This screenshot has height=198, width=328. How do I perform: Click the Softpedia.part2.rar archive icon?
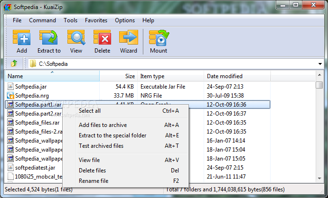(x=10, y=113)
